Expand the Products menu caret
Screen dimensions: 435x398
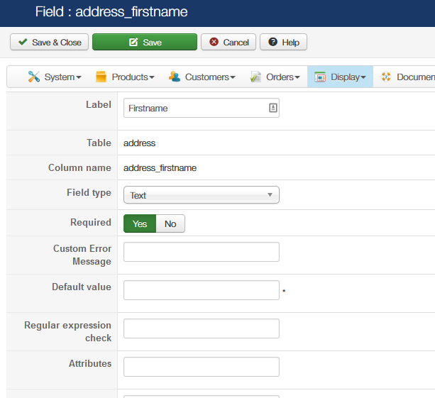coord(152,77)
